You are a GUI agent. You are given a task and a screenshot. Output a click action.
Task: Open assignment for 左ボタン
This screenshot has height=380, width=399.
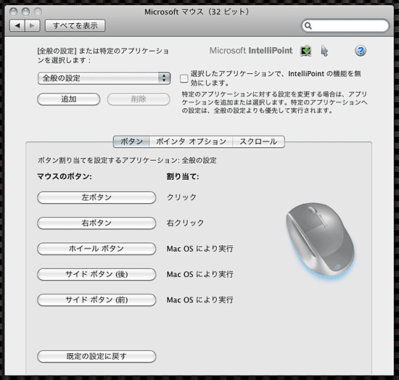click(96, 198)
